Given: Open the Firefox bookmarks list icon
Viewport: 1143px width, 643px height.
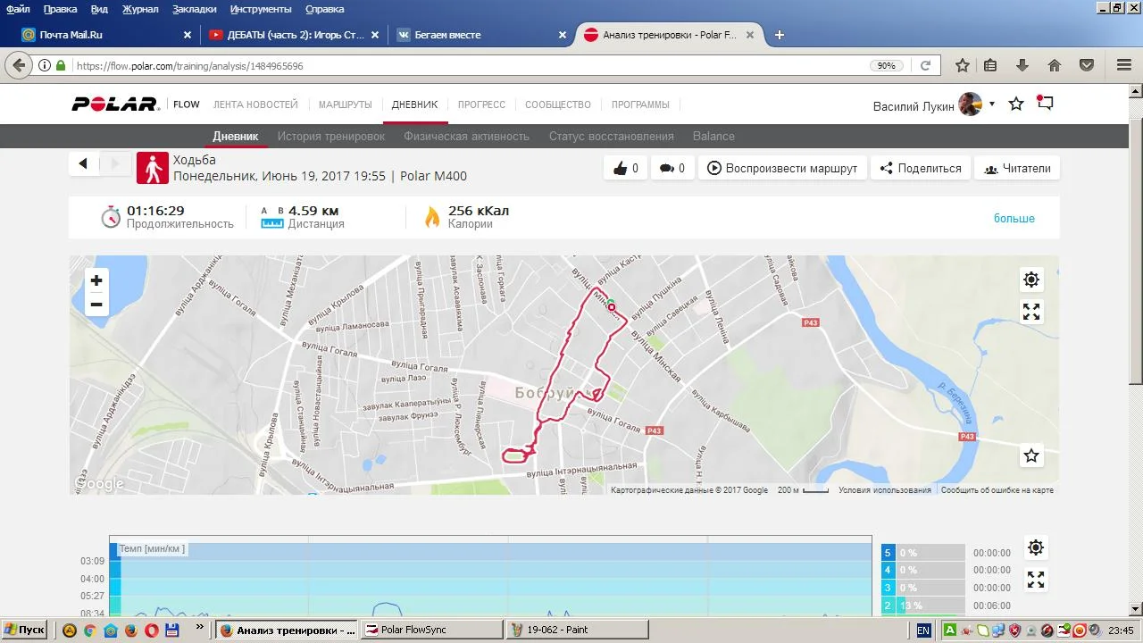Looking at the screenshot, I should pos(990,65).
